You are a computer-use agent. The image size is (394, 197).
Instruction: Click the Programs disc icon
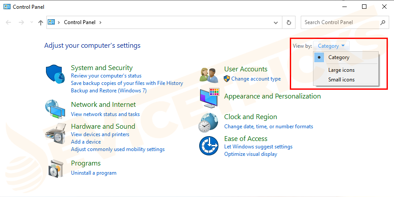tap(56, 169)
